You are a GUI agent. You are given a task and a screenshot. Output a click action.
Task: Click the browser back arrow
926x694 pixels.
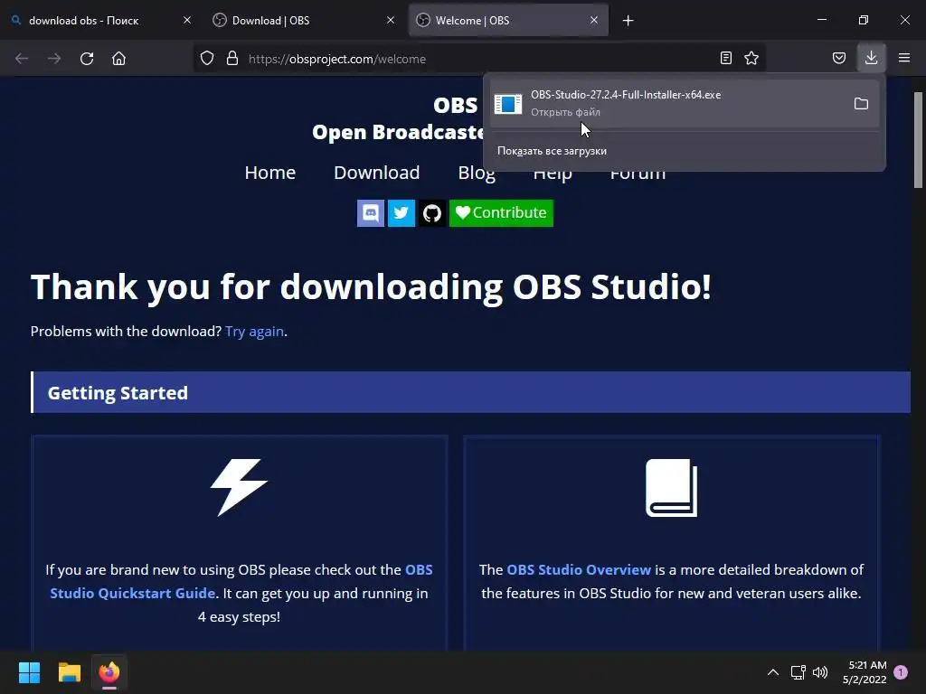[x=22, y=59]
